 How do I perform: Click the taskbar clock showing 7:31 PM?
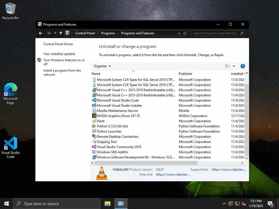256,204
